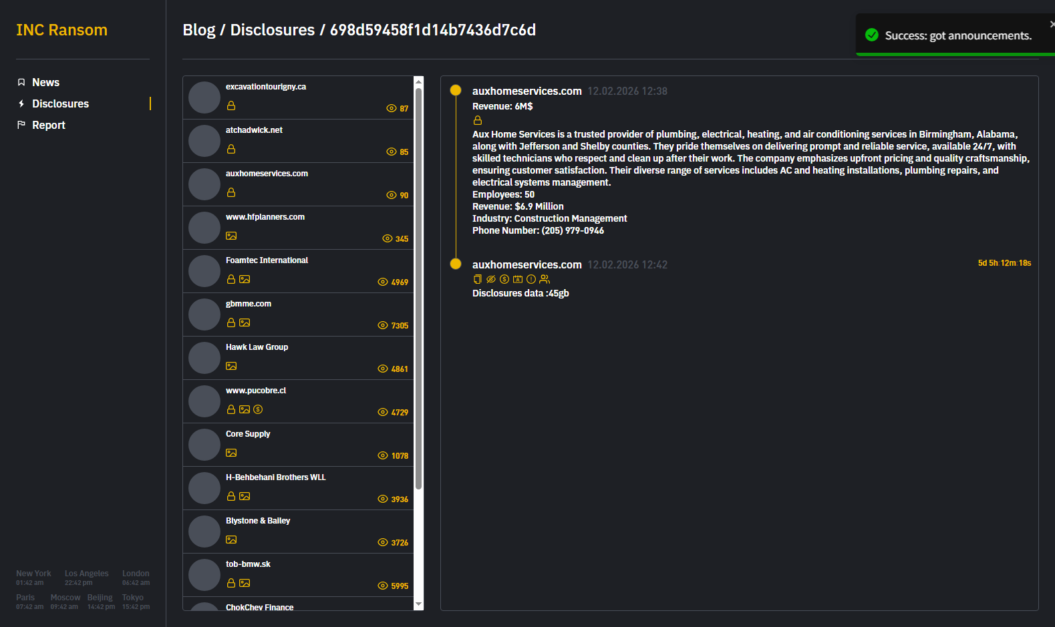Click the documents icon in the 12:42 entry

tap(477, 279)
